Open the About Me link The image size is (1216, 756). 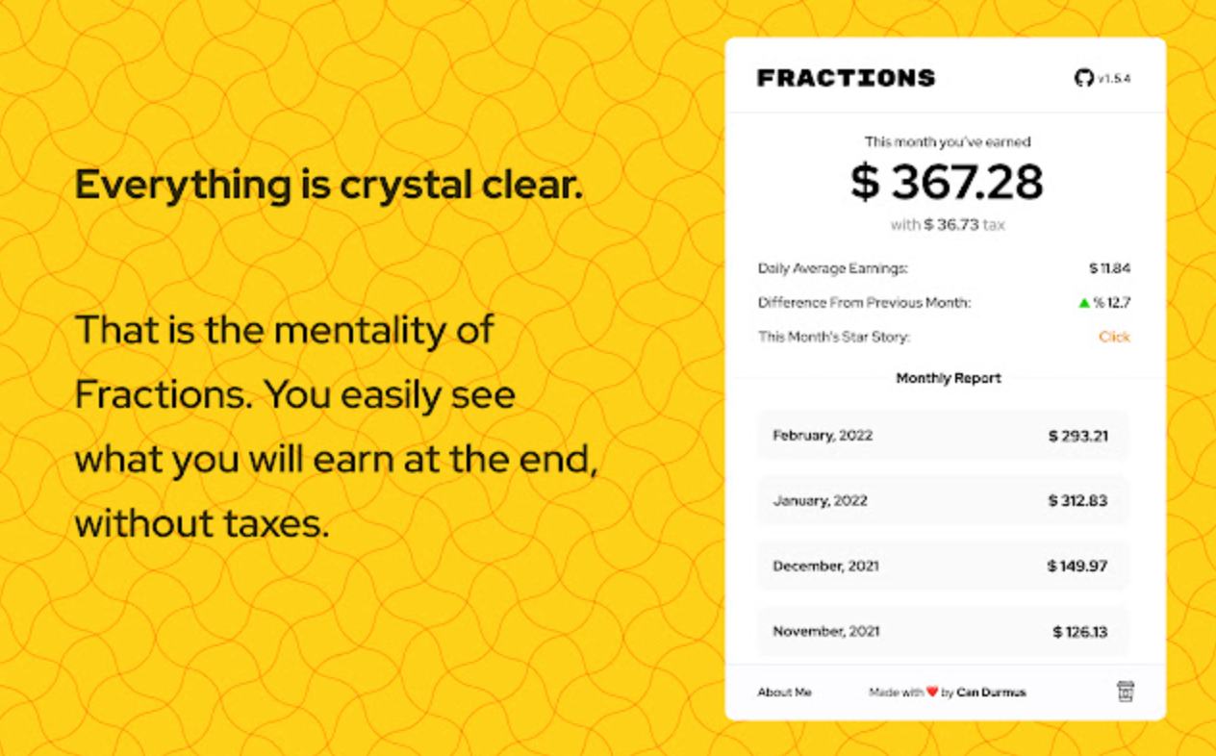[784, 692]
